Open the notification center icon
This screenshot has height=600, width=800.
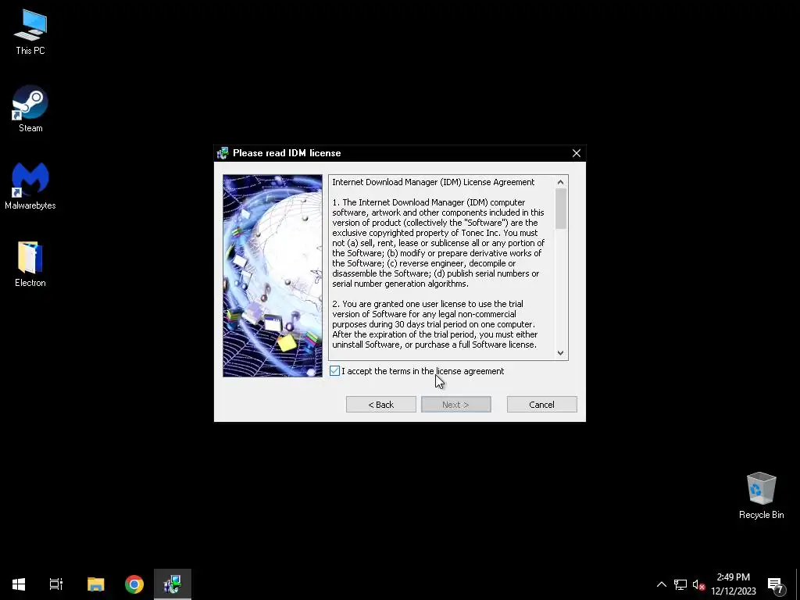click(x=776, y=585)
